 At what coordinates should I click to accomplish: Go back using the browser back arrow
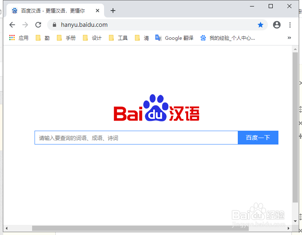[12, 25]
